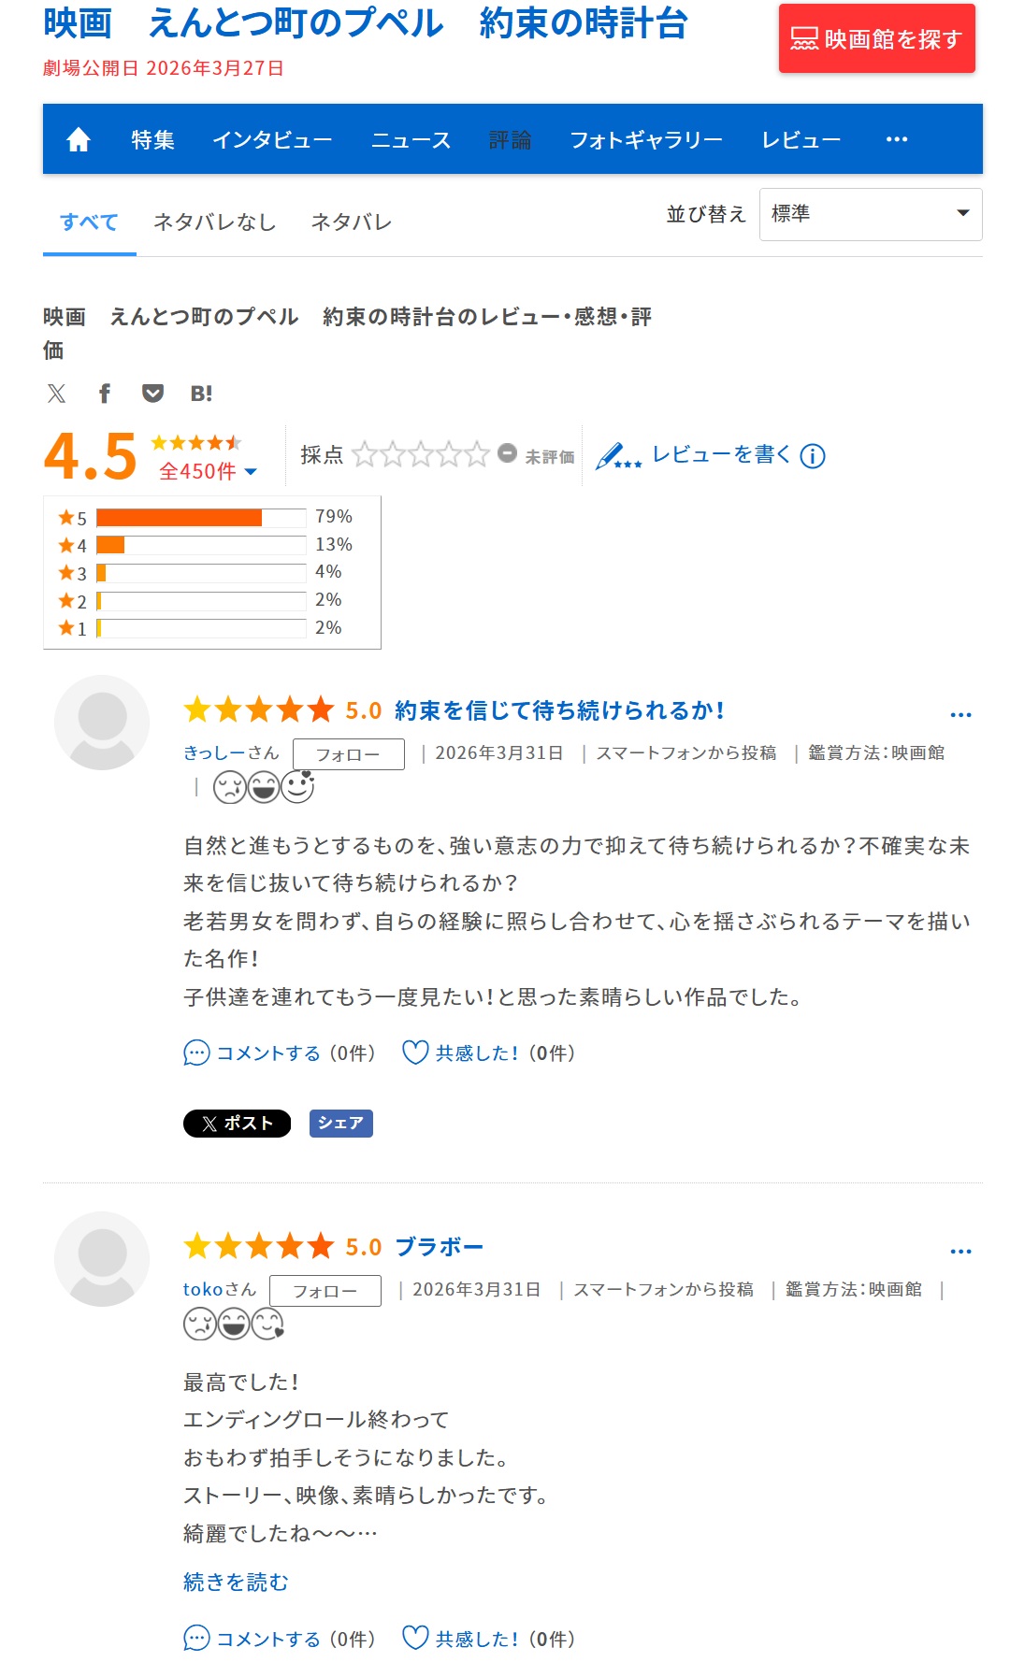1010x1676 pixels.
Task: Click きっしー's profile avatar
Action: click(102, 723)
